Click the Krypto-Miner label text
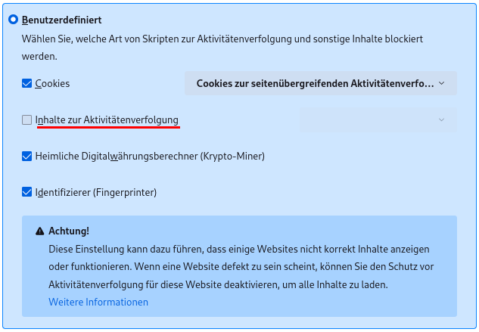The image size is (479, 332). click(150, 156)
